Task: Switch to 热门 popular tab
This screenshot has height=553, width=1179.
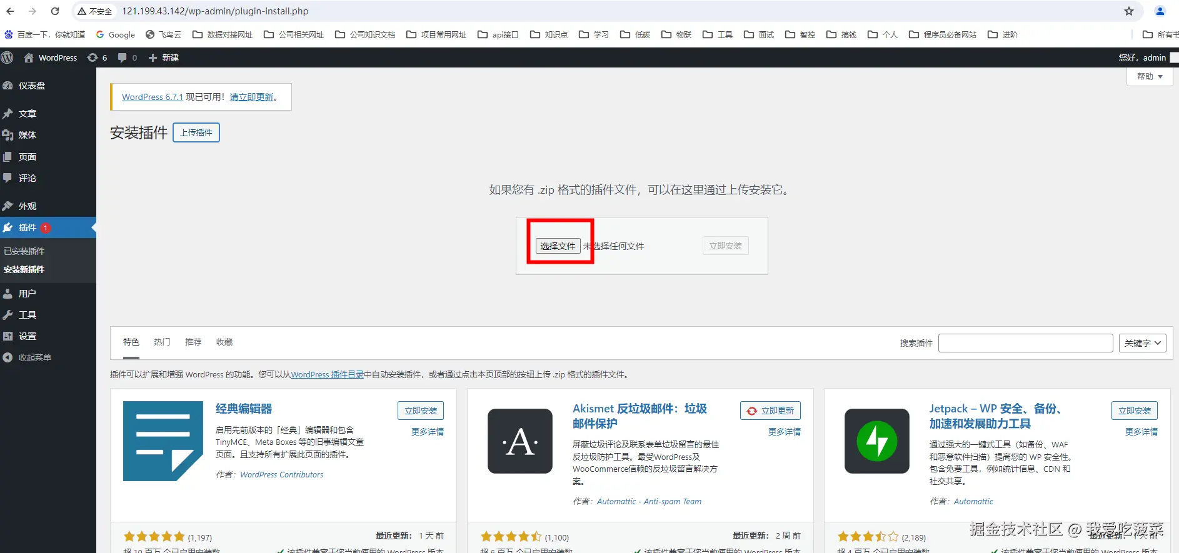Action: coord(162,342)
